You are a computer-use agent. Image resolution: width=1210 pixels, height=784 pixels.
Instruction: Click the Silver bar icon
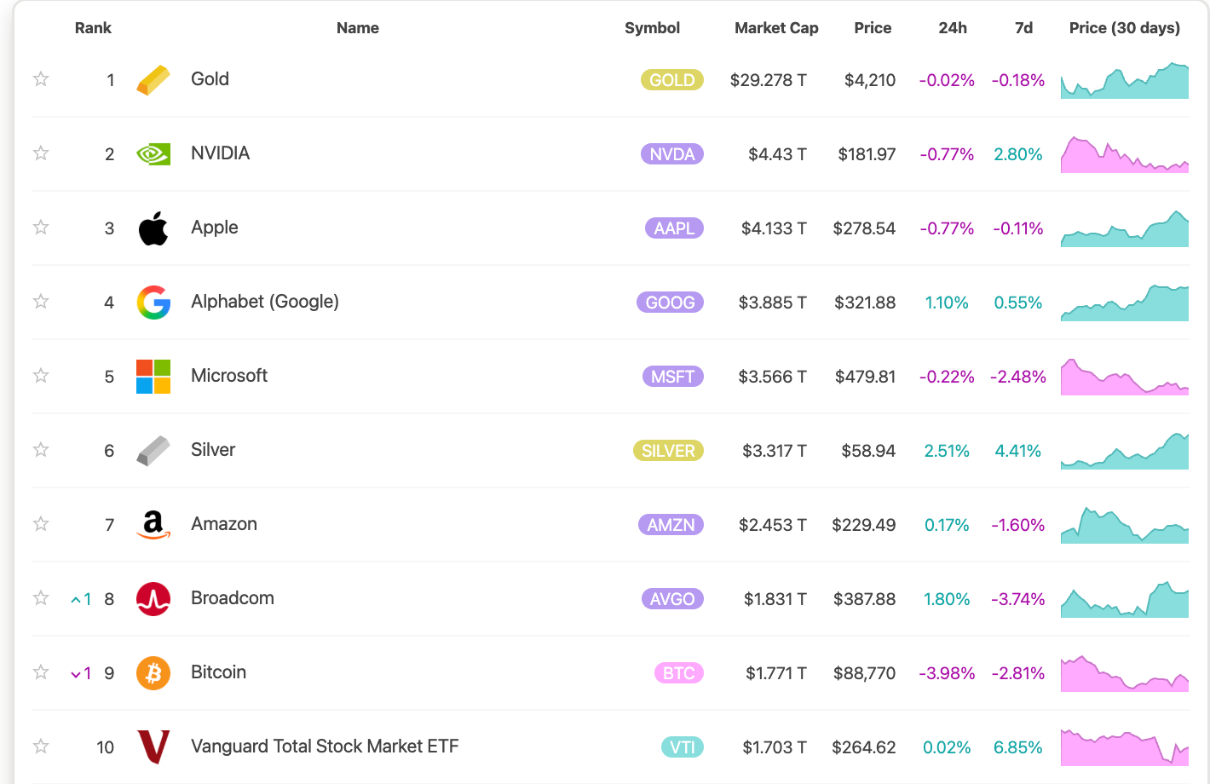[153, 451]
